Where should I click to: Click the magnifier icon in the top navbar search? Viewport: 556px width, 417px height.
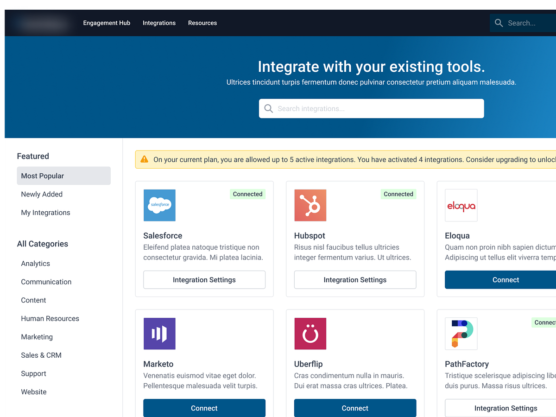499,23
